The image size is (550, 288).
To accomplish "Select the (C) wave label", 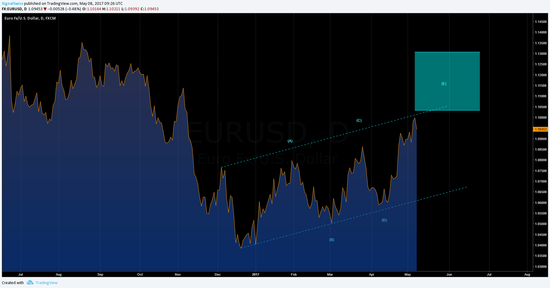I will click(x=359, y=121).
